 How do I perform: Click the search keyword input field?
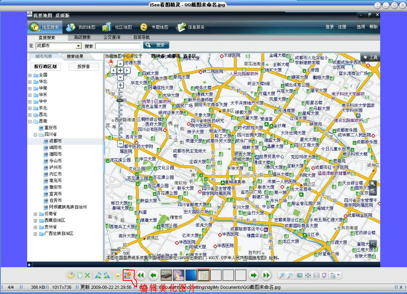pos(118,46)
